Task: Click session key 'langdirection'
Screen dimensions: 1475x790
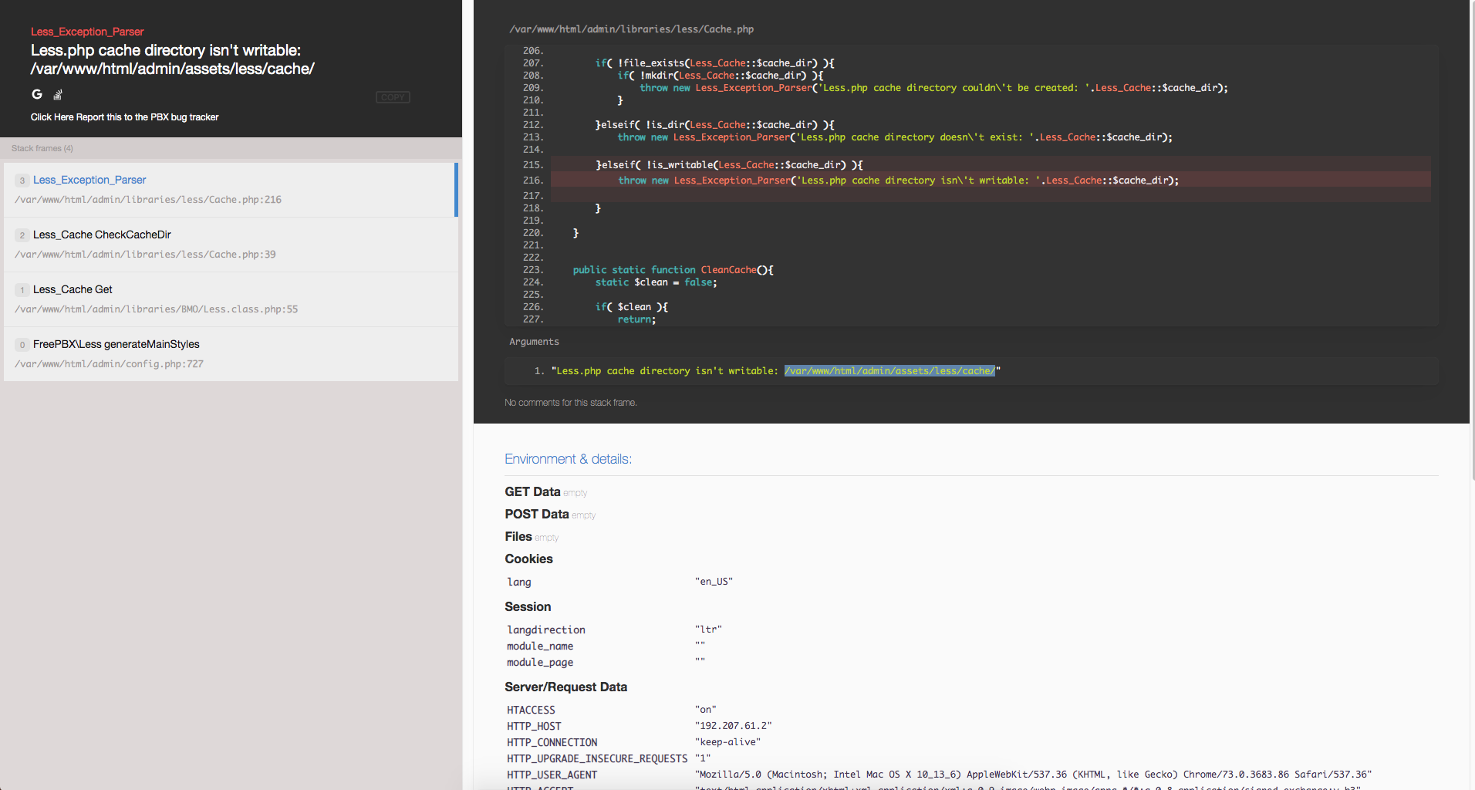Action: click(x=546, y=630)
